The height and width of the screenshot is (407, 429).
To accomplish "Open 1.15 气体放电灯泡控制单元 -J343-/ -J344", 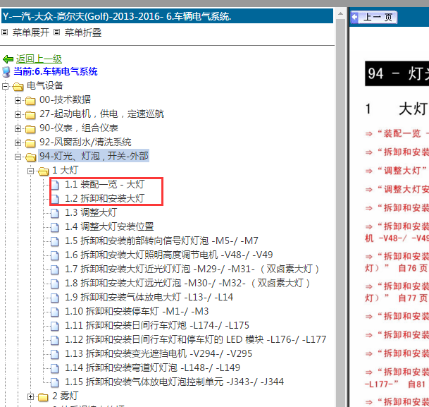I will (174, 382).
